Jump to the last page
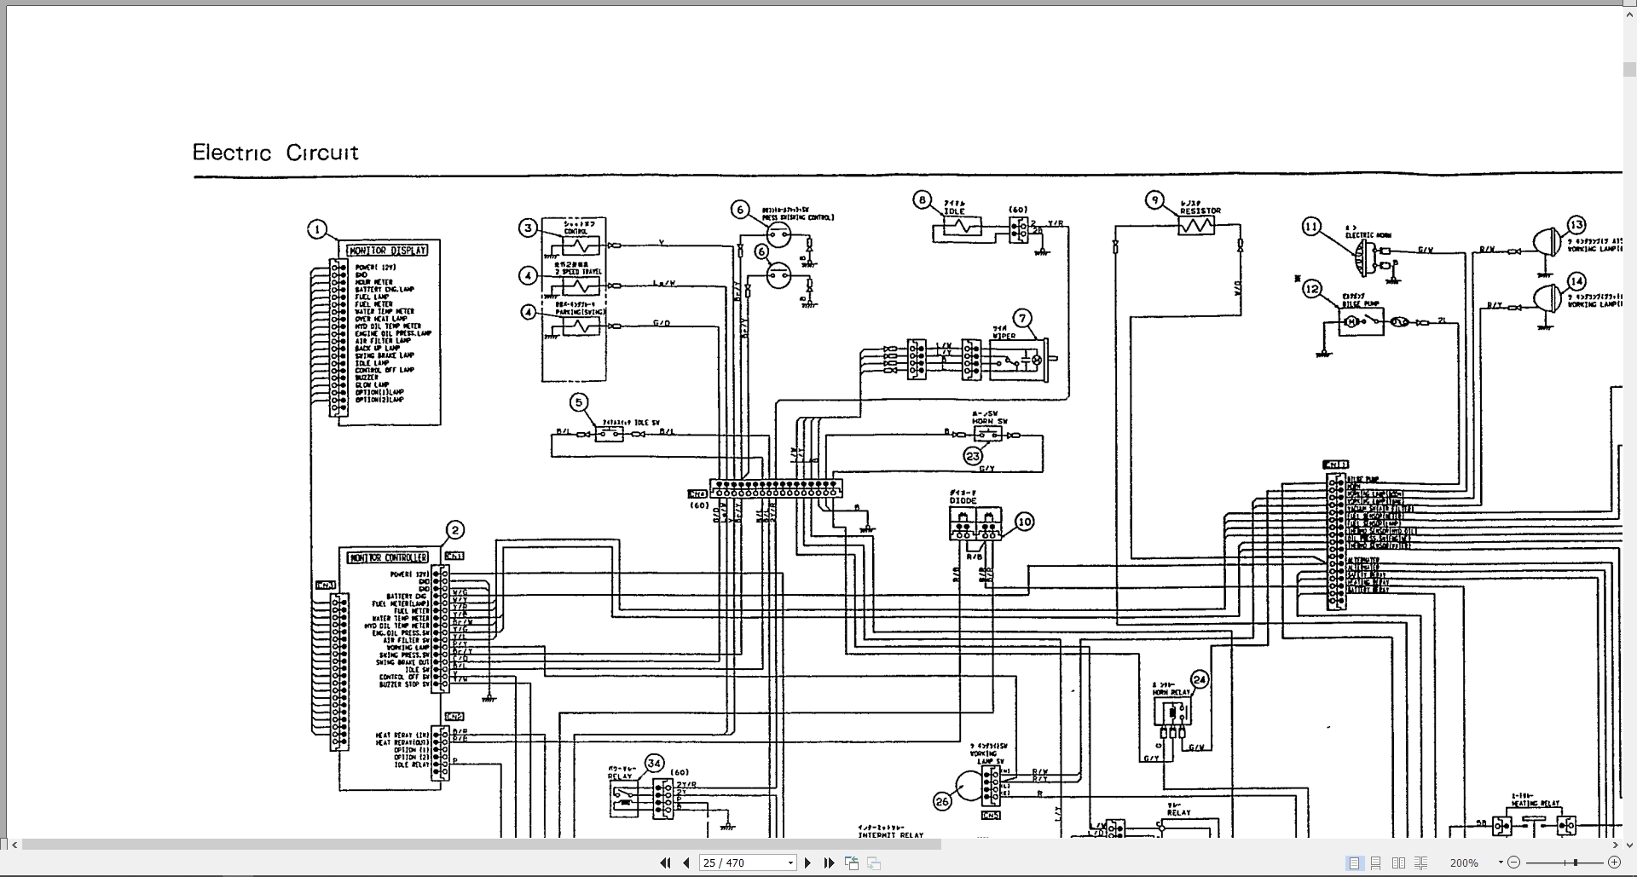The width and height of the screenshot is (1637, 877). (x=829, y=863)
